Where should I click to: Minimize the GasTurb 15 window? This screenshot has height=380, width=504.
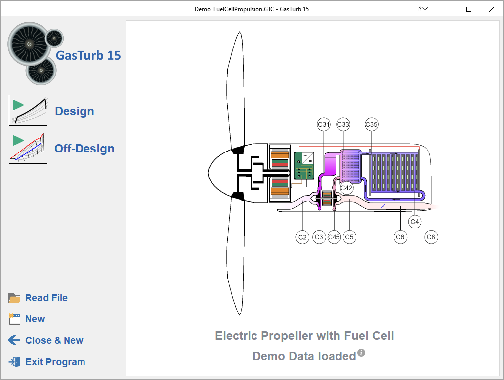[445, 9]
